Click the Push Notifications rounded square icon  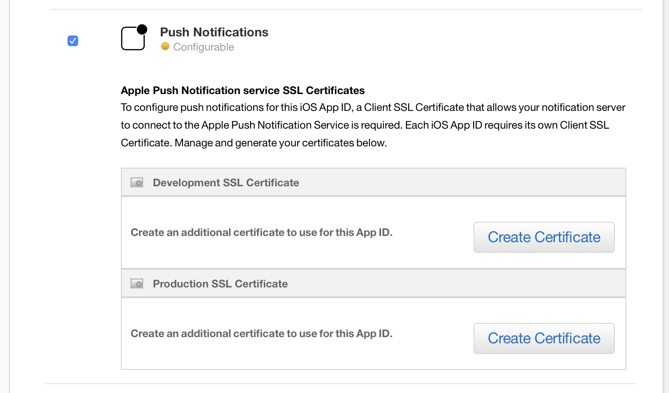pyautogui.click(x=132, y=39)
